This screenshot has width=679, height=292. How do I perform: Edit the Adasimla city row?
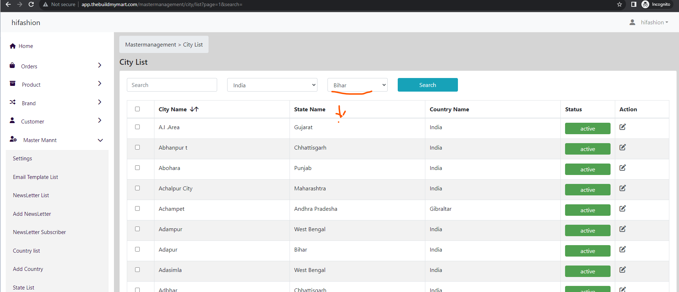[x=623, y=270]
